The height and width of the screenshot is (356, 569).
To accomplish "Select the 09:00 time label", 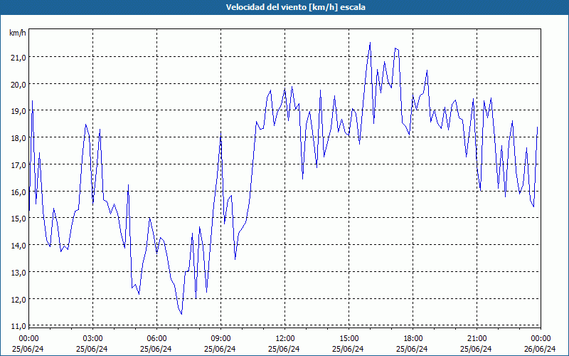I will pos(220,339).
